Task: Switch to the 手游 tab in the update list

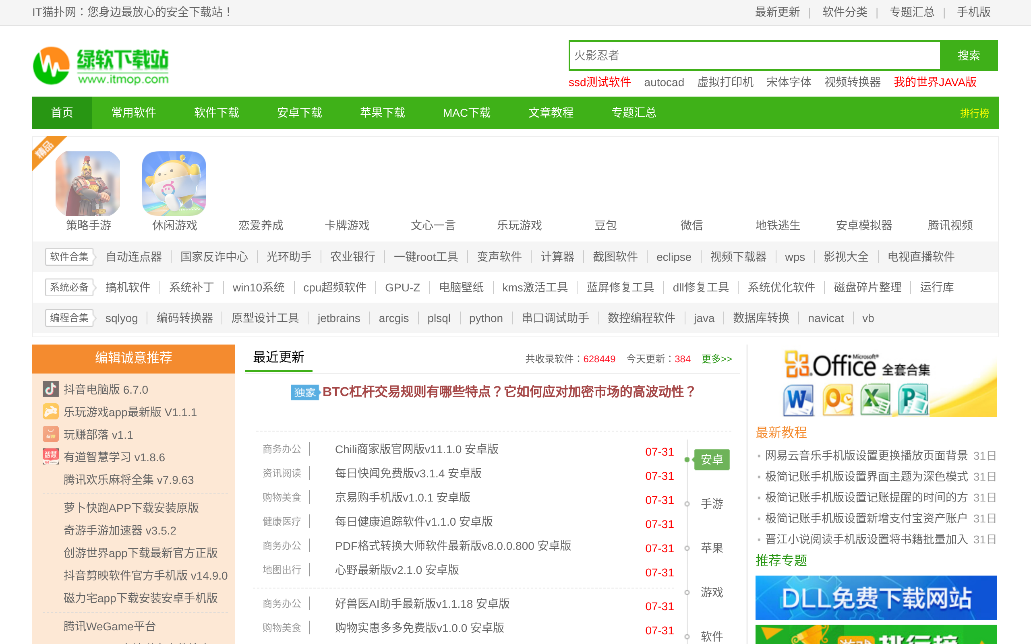Action: [x=712, y=504]
